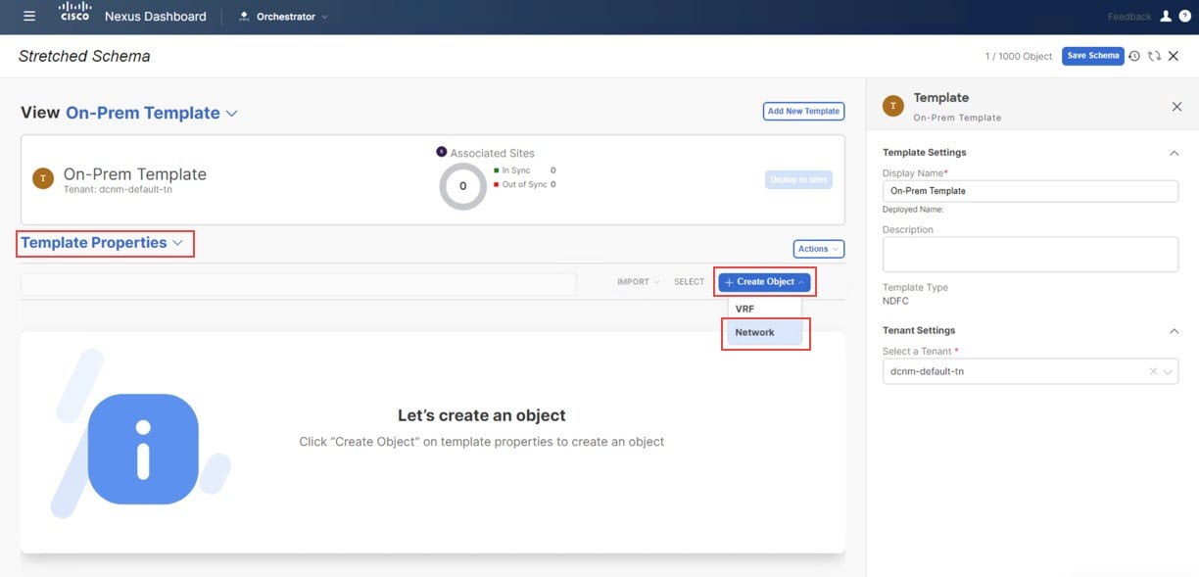Image resolution: width=1199 pixels, height=577 pixels.
Task: Clear the selected tenant with the X
Action: (x=1153, y=371)
